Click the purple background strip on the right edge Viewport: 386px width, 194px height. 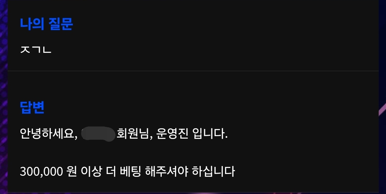[x=382, y=97]
